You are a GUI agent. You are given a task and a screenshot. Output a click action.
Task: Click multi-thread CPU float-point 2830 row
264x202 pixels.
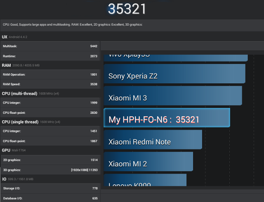[x=50, y=113]
